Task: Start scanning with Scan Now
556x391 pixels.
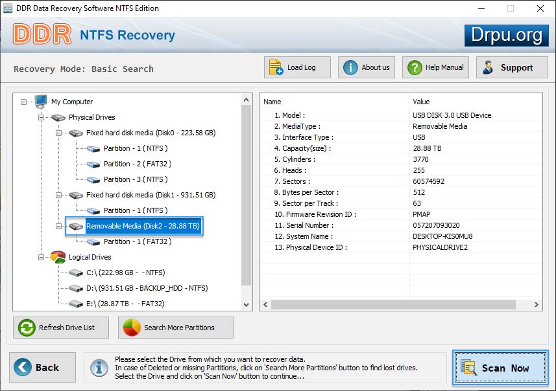Action: click(500, 368)
